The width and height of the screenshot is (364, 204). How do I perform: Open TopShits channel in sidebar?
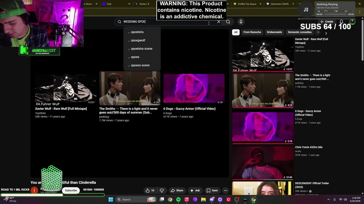pyautogui.click(x=299, y=47)
